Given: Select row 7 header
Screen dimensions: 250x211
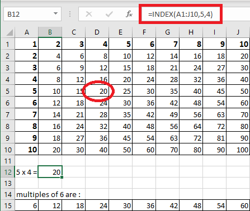Looking at the screenshot, I should [x=8, y=114].
